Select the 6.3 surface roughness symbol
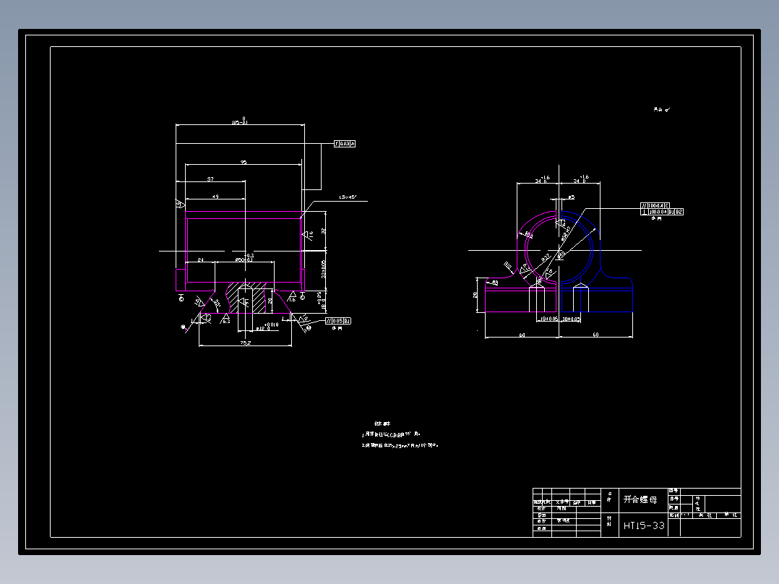 point(225,319)
